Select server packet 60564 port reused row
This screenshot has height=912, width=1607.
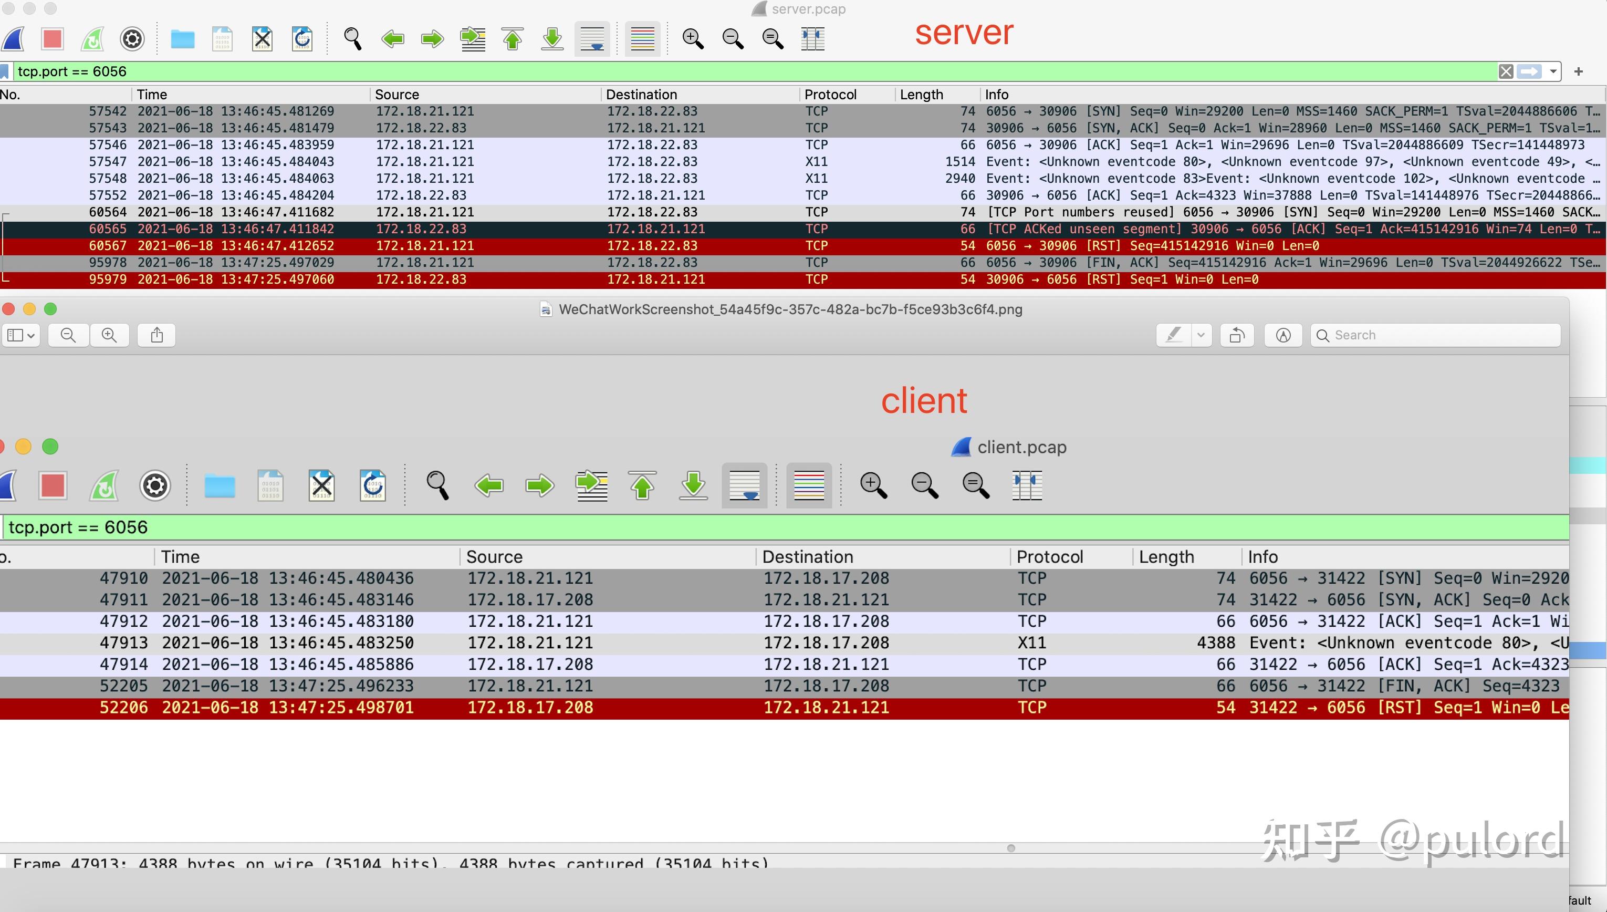pyautogui.click(x=802, y=212)
